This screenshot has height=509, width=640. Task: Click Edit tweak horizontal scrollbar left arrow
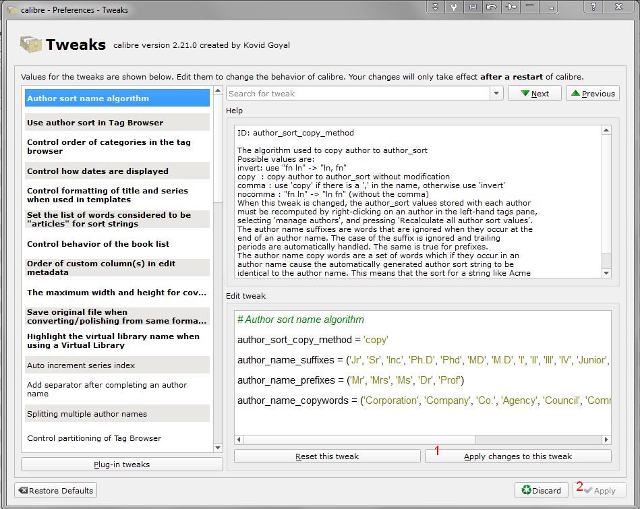click(x=239, y=440)
